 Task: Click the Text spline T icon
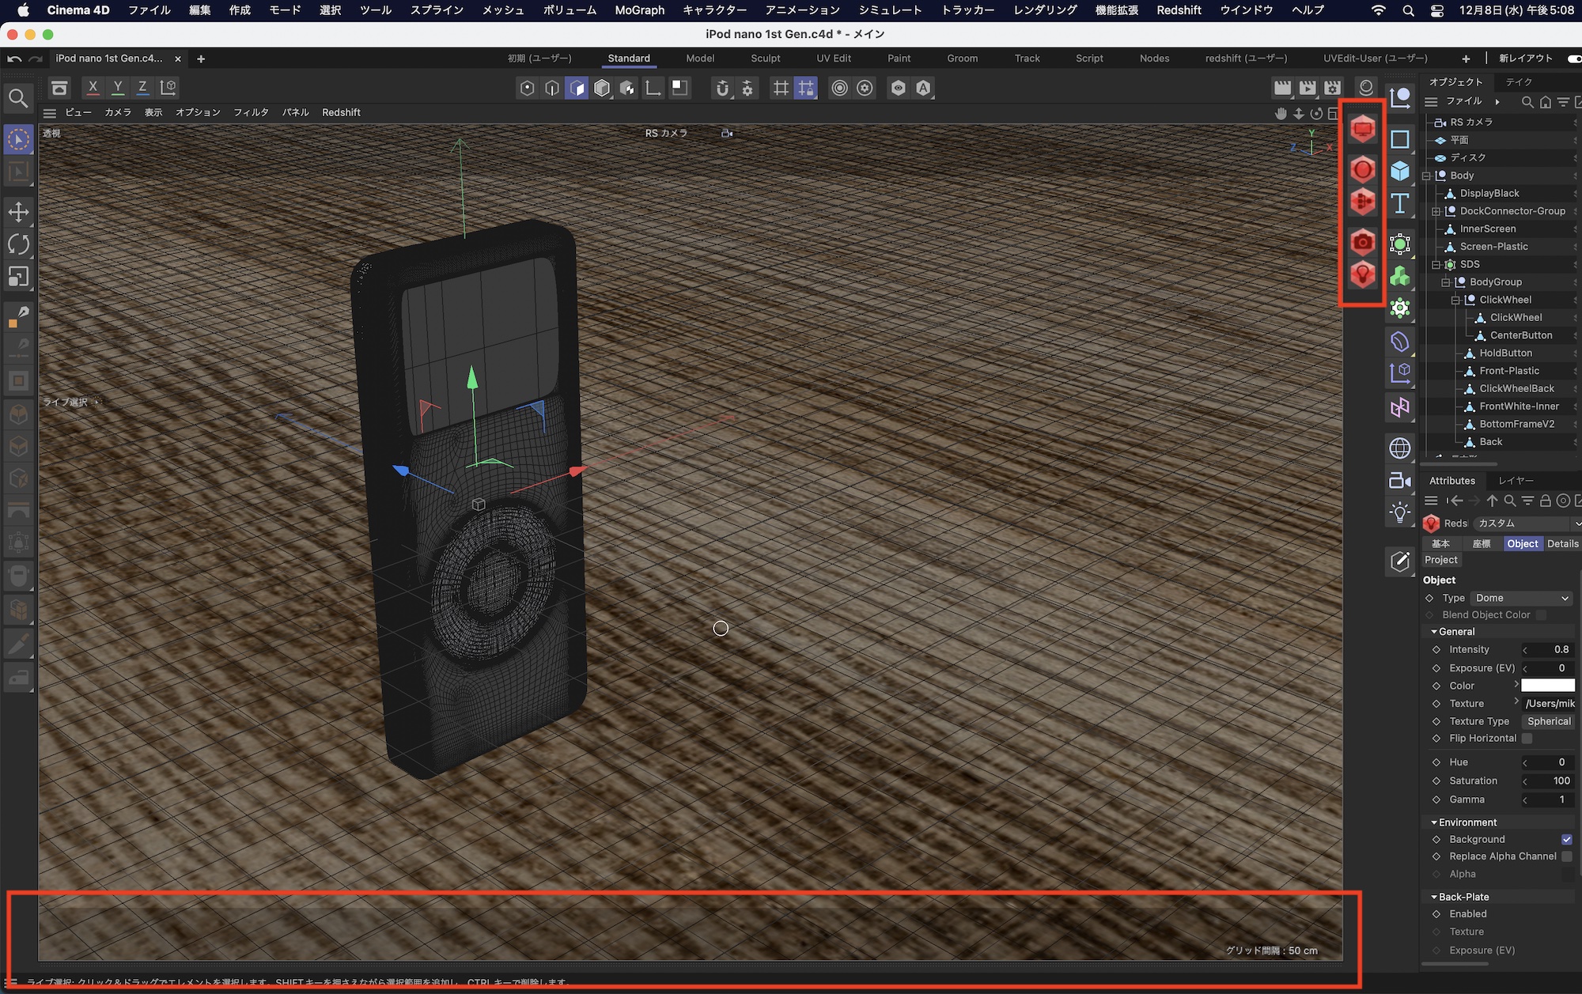click(1400, 204)
